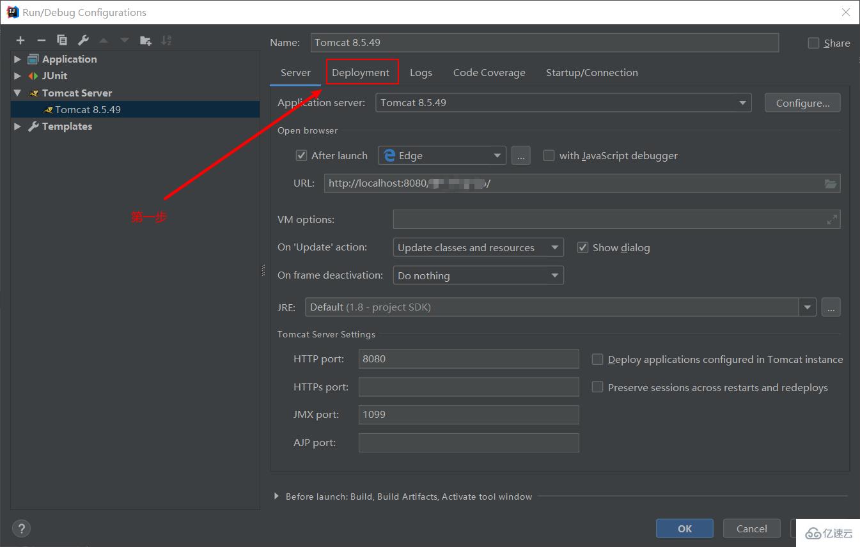Move configuration up arrow
The height and width of the screenshot is (547, 860).
[x=104, y=40]
